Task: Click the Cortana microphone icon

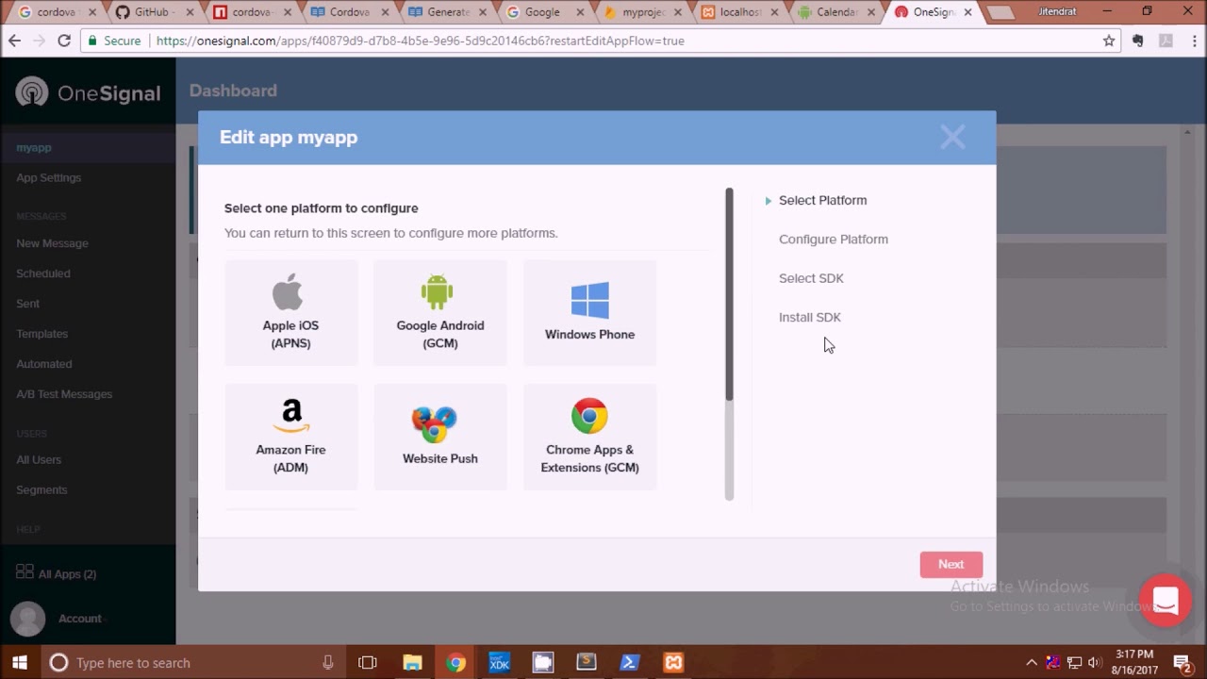Action: (327, 662)
